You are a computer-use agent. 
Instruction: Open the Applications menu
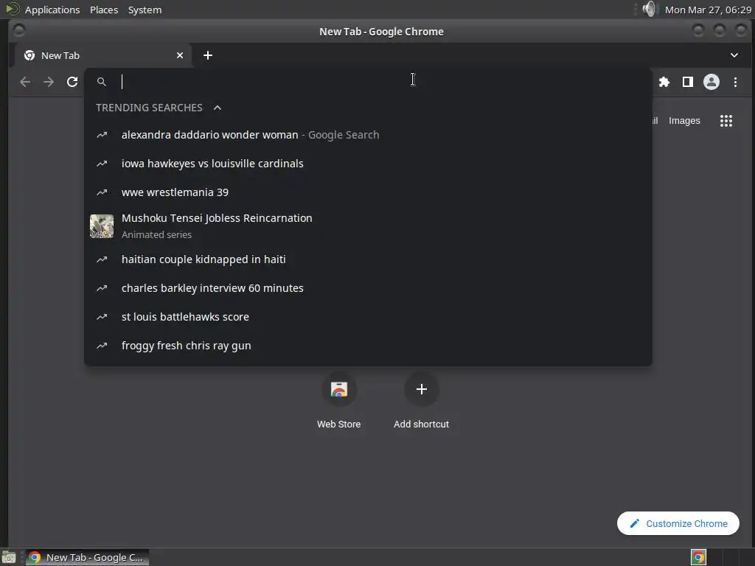coord(52,10)
